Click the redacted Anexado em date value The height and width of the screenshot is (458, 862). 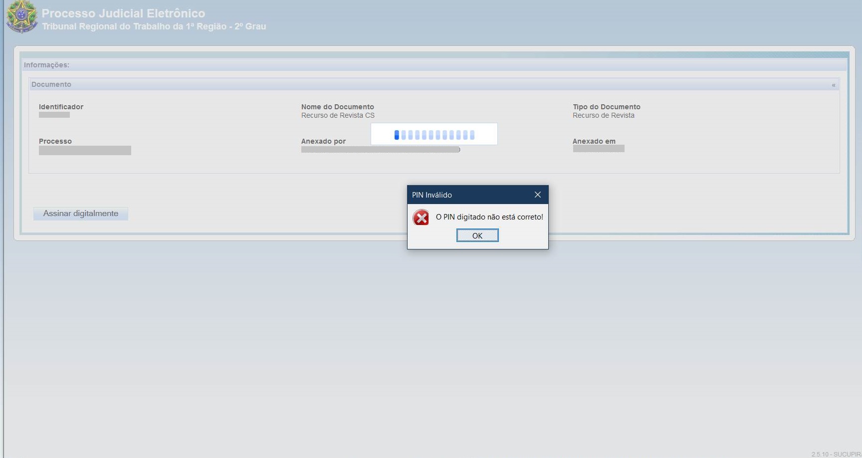[598, 149]
